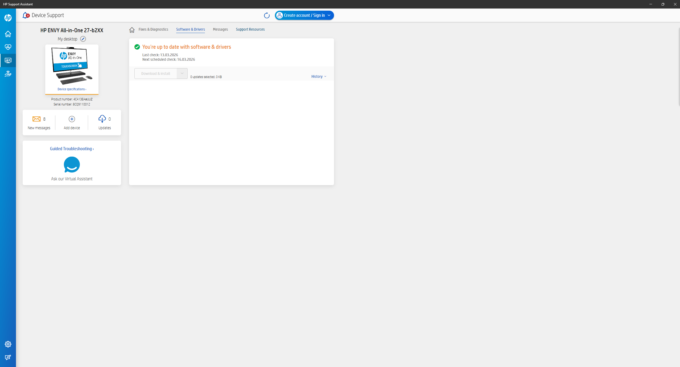Click the notification bell with badge
Image resolution: width=680 pixels, height=367 pixels.
point(26,15)
